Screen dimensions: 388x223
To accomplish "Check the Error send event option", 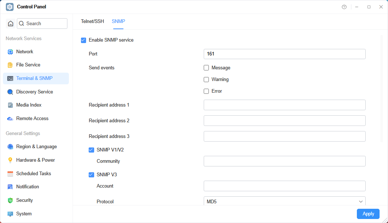I will [206, 91].
